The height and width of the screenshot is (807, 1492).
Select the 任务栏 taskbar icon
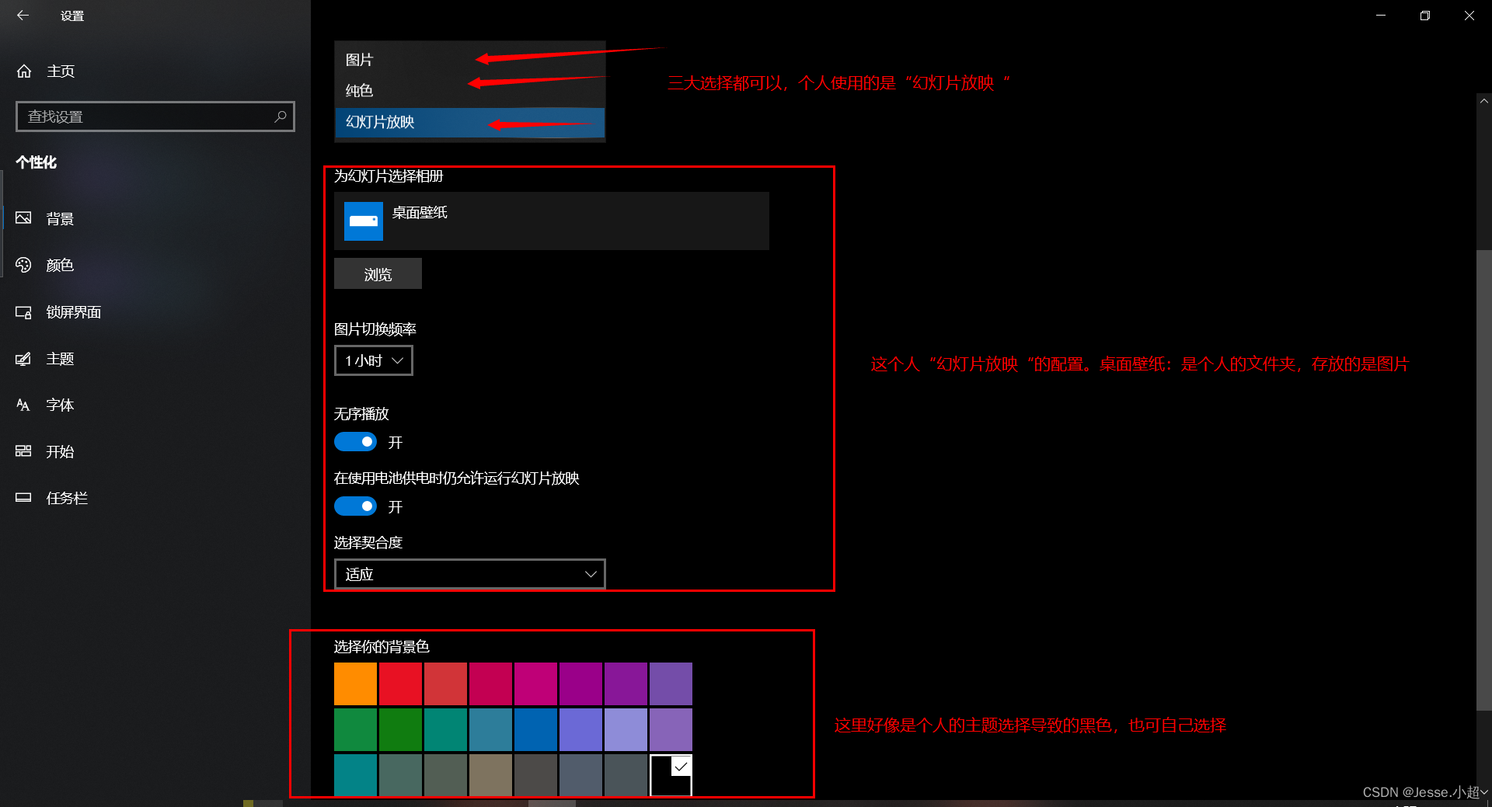click(23, 498)
